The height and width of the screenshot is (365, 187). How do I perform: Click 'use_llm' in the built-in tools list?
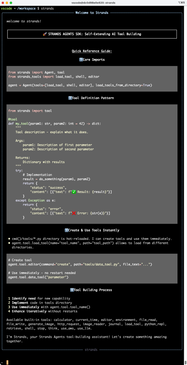[x=84, y=328]
